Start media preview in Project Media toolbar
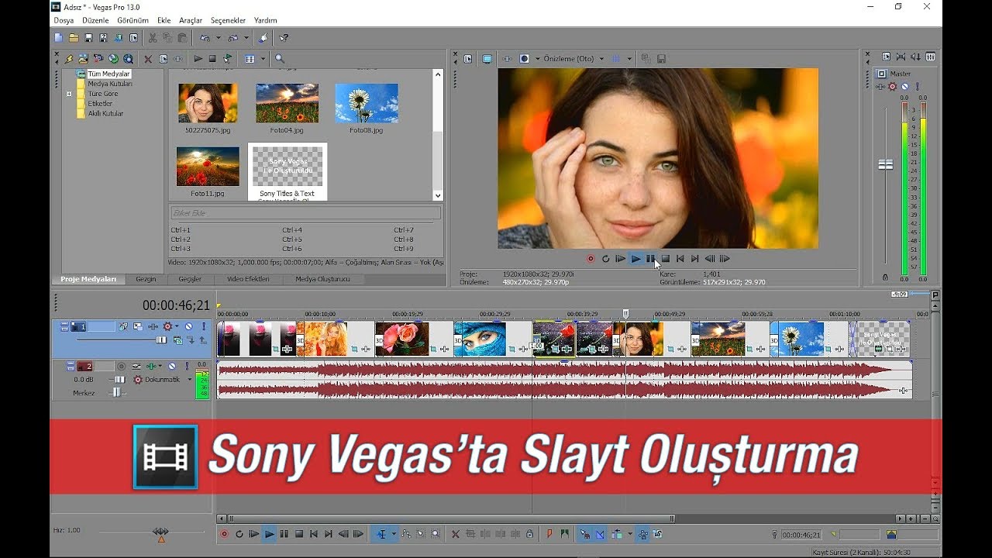The width and height of the screenshot is (992, 558). coord(198,58)
